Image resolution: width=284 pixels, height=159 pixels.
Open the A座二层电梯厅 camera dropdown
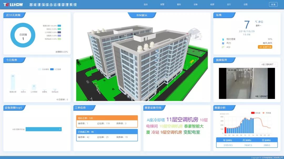[x=268, y=64]
